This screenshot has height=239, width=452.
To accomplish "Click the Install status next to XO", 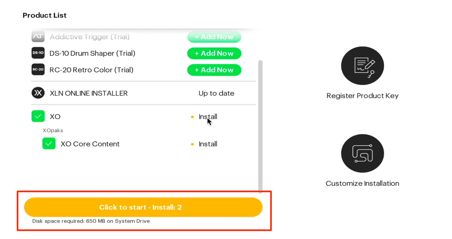I will click(208, 117).
